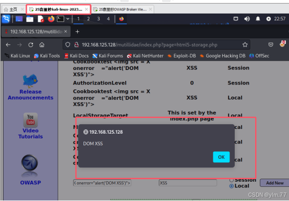Open the display settings tray icon
This screenshot has height=201, width=289.
[236, 19]
